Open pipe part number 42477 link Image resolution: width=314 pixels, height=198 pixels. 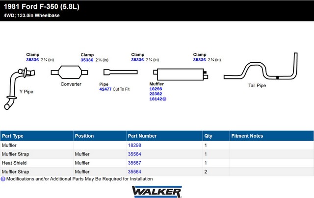[105, 89]
